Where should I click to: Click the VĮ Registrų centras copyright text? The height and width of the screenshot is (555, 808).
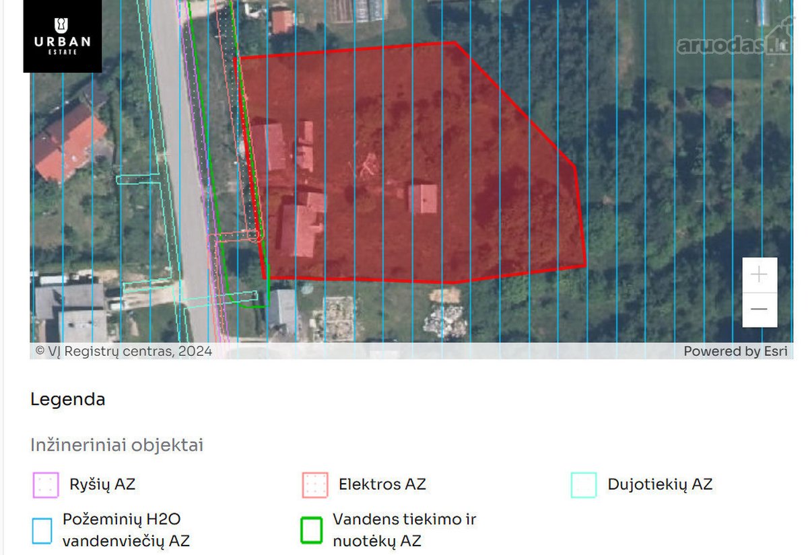tap(123, 351)
